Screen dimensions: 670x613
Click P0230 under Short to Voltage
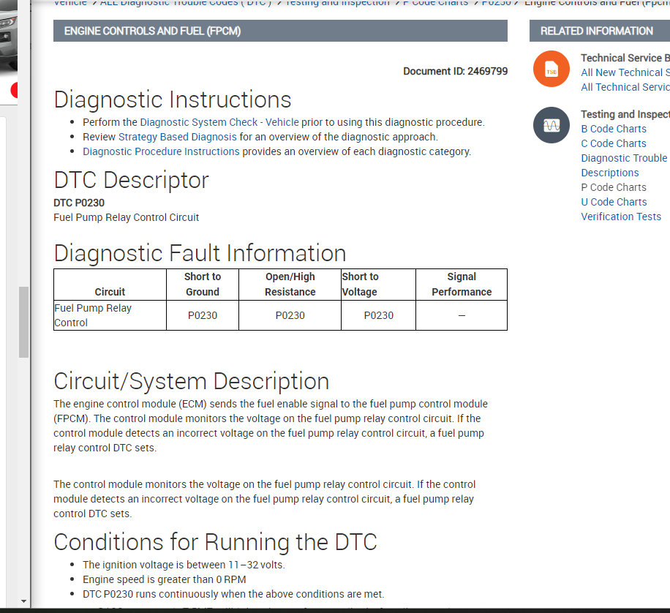click(x=378, y=315)
